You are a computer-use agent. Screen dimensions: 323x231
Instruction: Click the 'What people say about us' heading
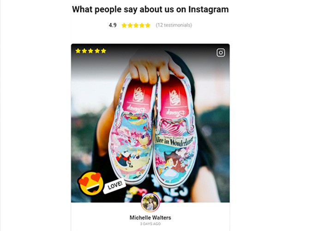[x=150, y=10]
